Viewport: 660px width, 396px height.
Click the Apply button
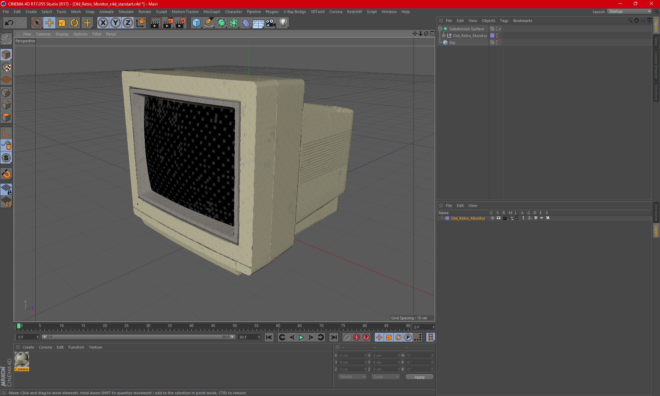click(419, 377)
